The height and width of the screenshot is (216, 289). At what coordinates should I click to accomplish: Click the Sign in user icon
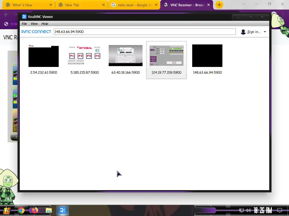tap(243, 32)
